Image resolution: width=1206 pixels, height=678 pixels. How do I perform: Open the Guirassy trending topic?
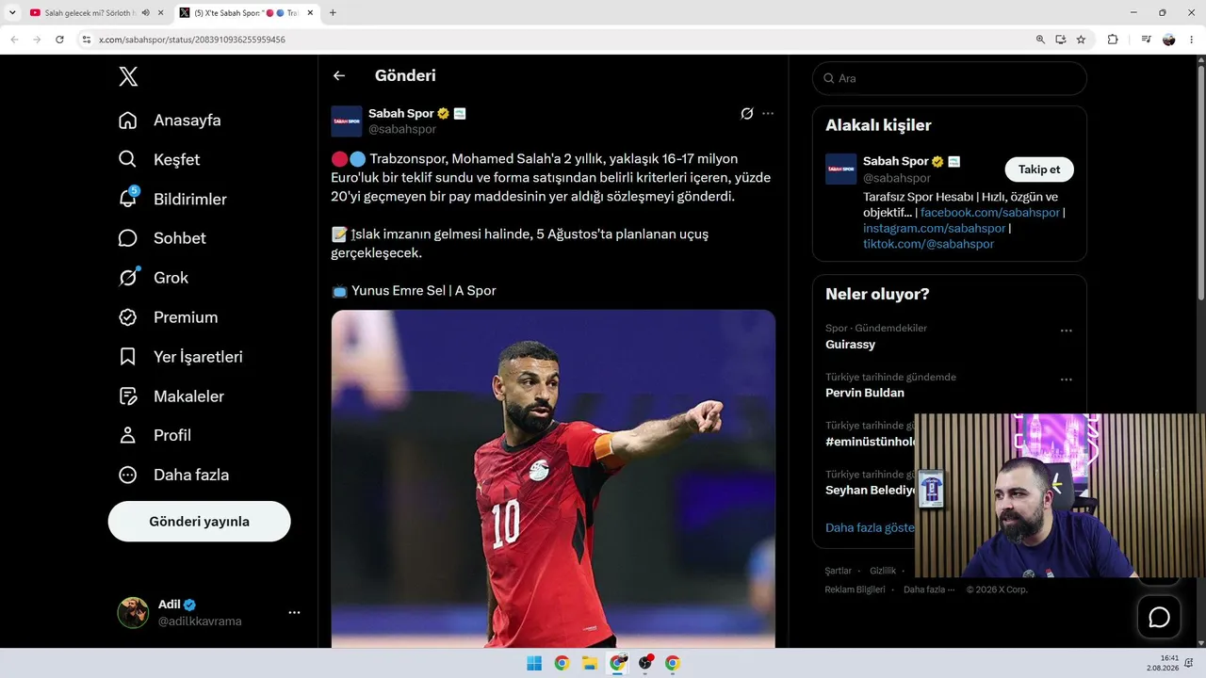(850, 345)
